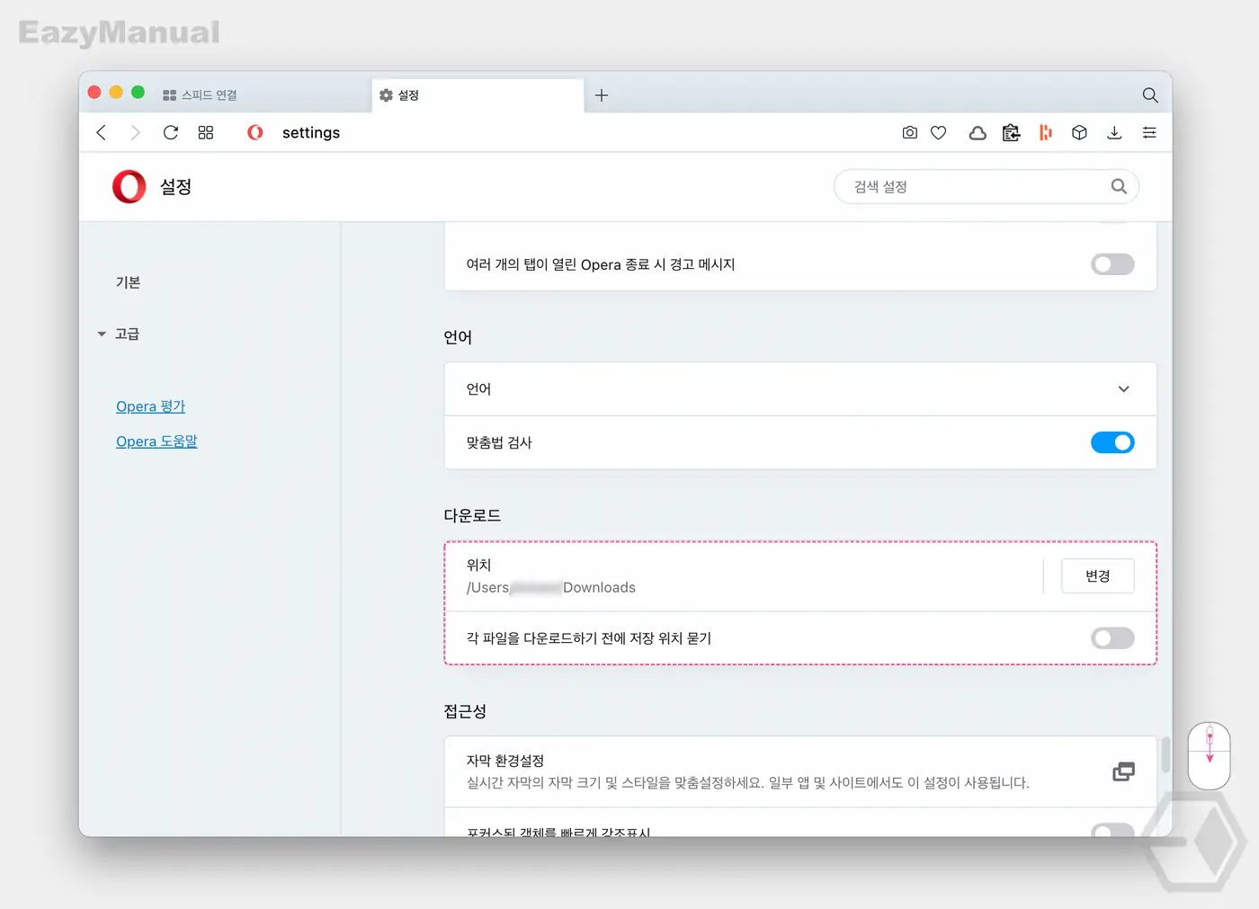This screenshot has height=909, width=1259.
Task: Click the settings address bar text
Action: point(311,133)
